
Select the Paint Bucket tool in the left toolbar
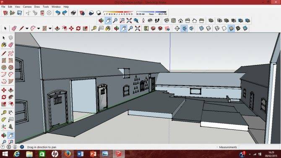click(x=4, y=45)
